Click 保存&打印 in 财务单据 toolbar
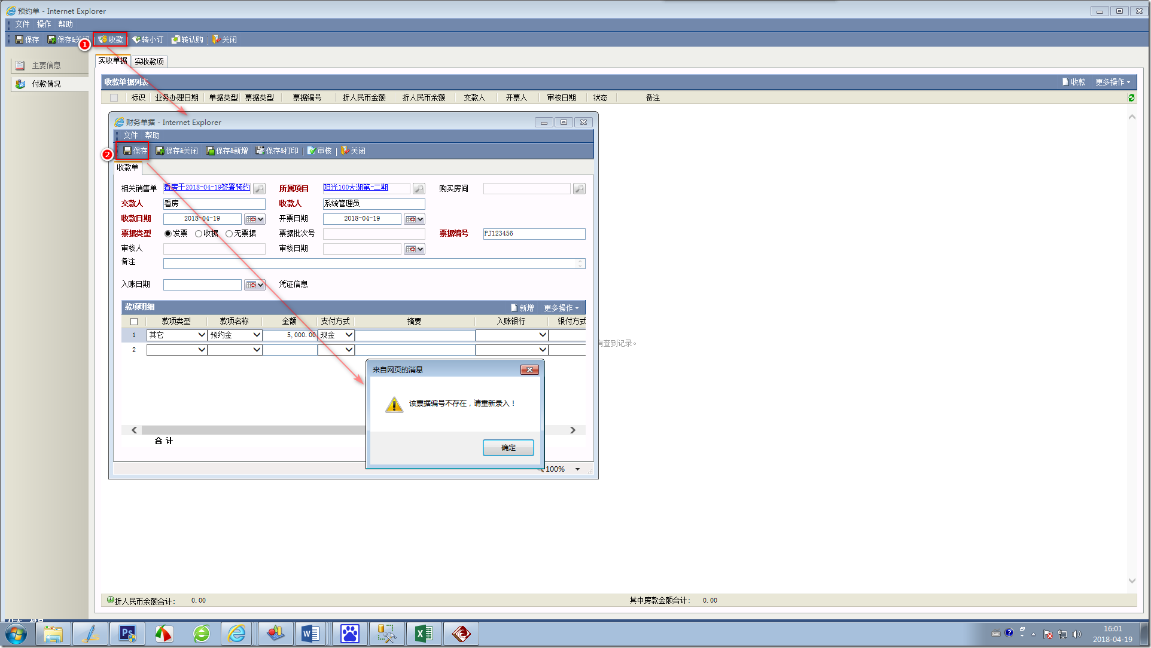This screenshot has height=648, width=1151. (x=277, y=151)
